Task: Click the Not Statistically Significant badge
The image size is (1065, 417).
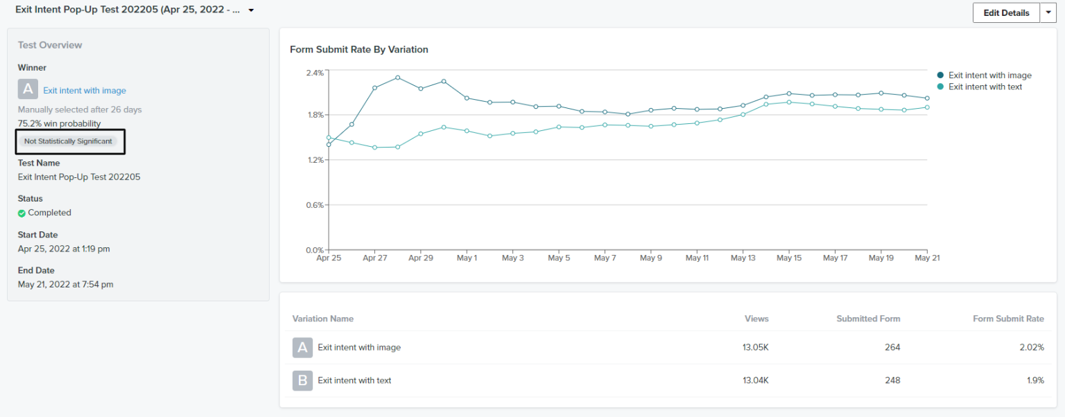Action: pos(69,141)
